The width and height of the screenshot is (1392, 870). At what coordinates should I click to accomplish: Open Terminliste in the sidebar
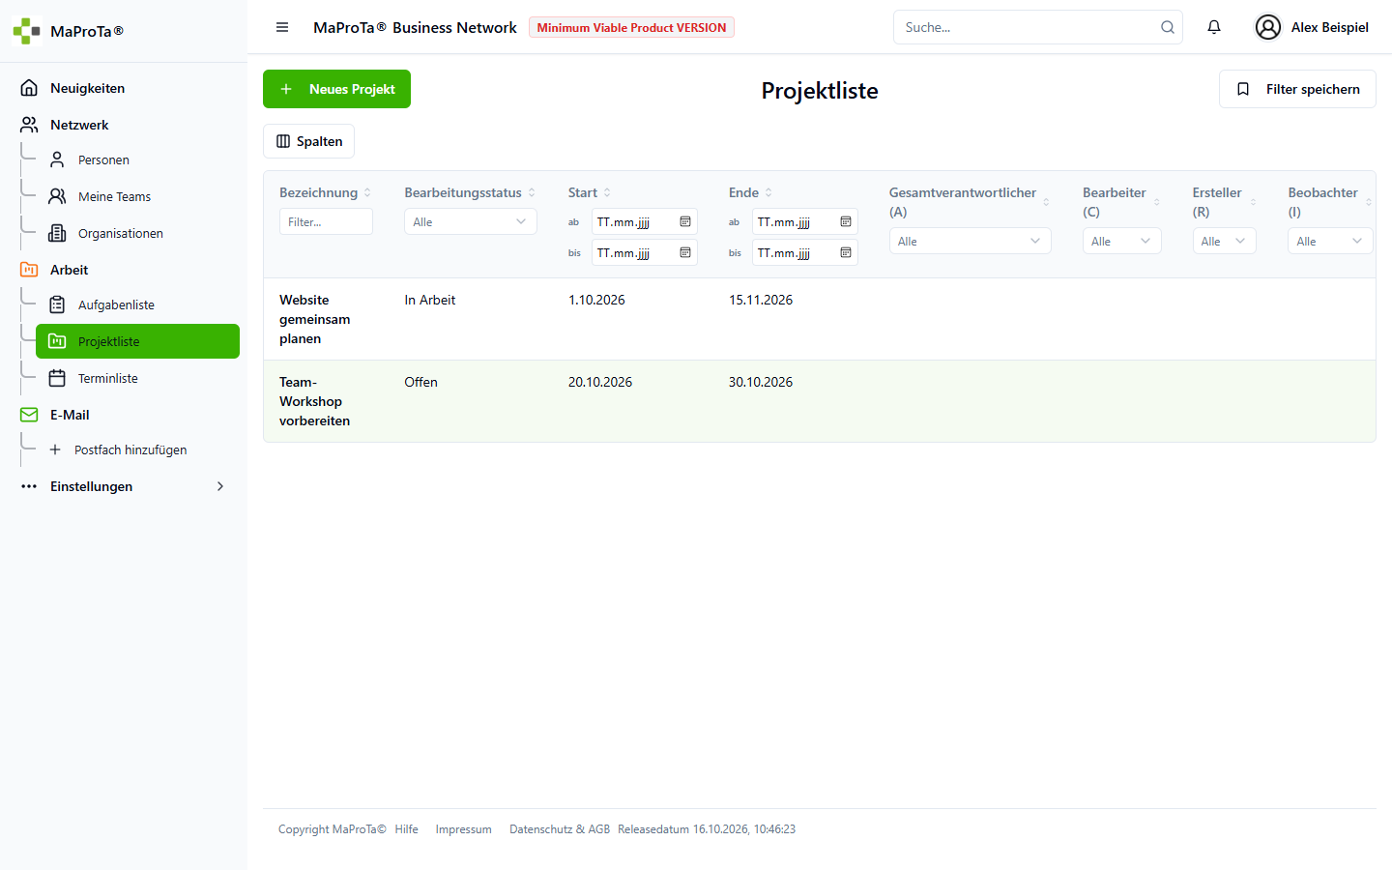[137, 378]
